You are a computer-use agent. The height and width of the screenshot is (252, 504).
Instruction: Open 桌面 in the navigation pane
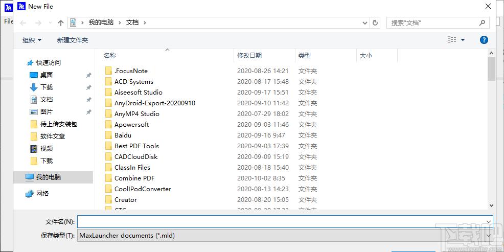[x=47, y=75]
